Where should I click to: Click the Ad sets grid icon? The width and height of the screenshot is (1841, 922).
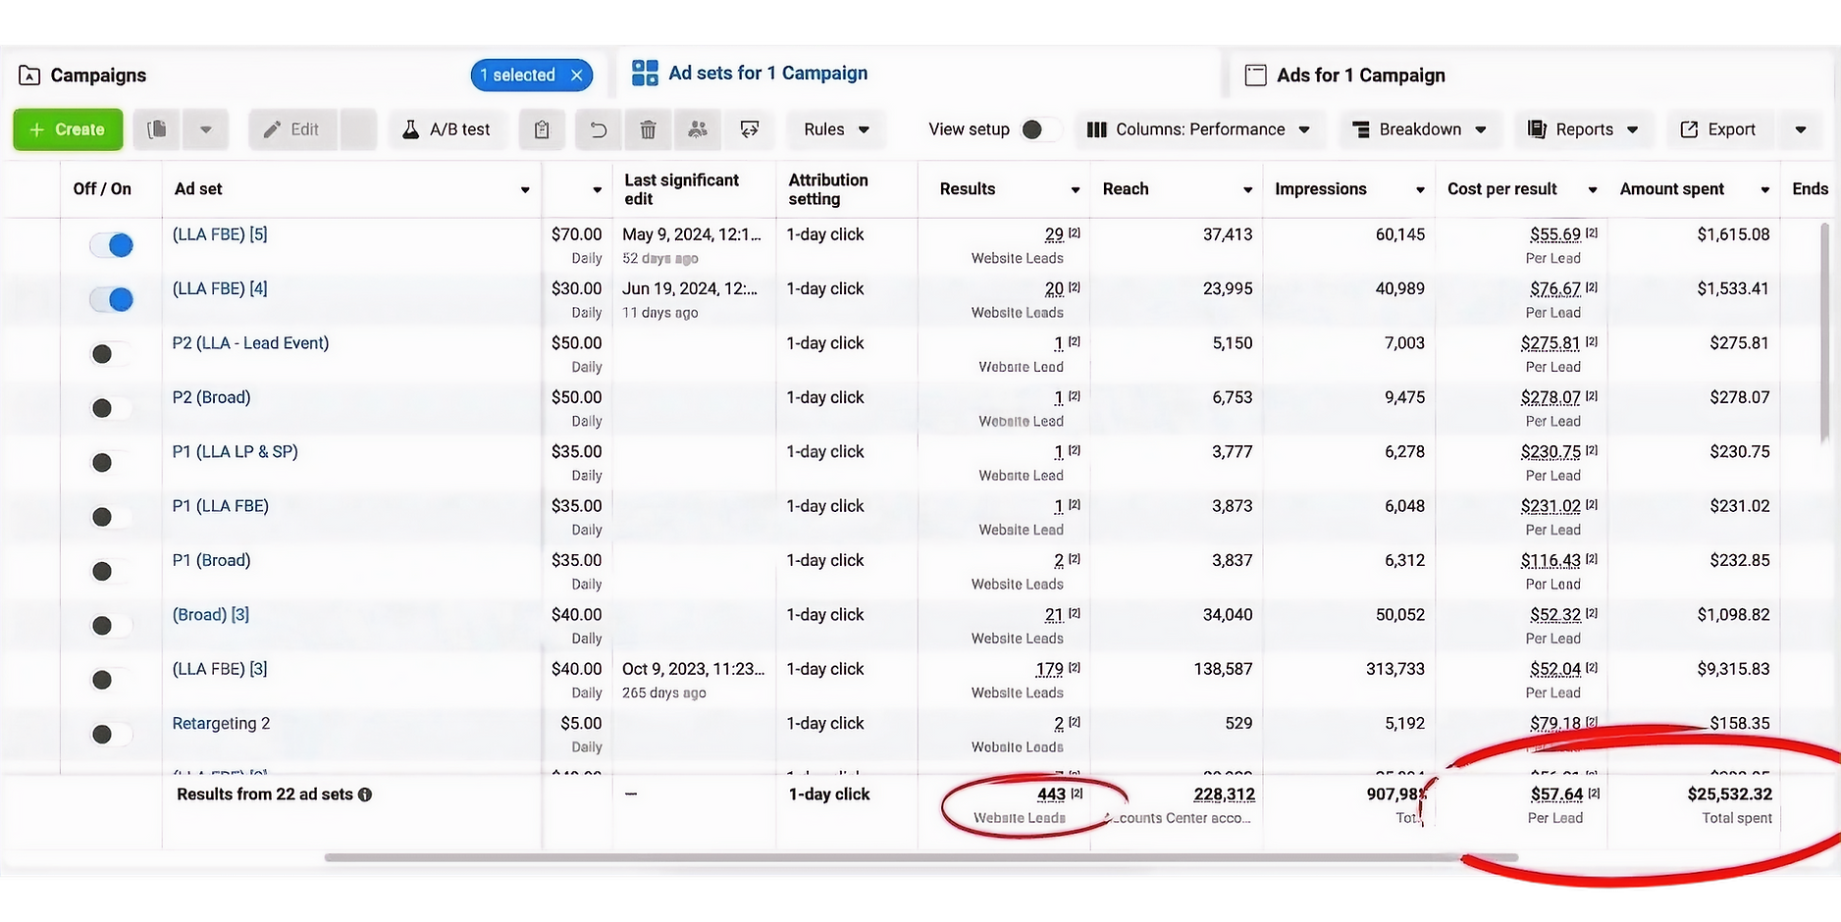click(645, 73)
